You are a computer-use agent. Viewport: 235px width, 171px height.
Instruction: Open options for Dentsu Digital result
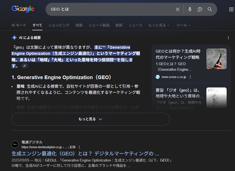point(79,147)
